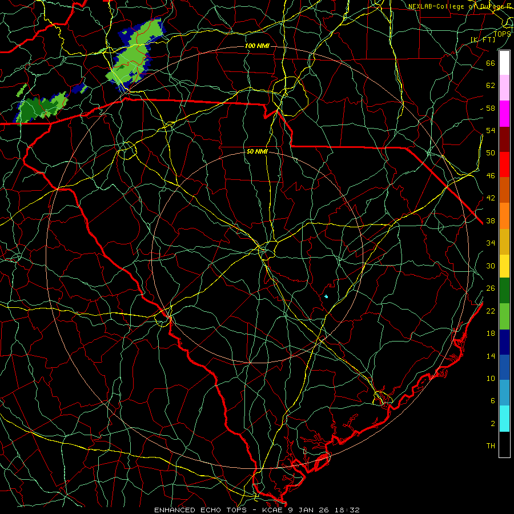Click the "[K FT]" units label
This screenshot has height=514, width=514.
coord(483,40)
